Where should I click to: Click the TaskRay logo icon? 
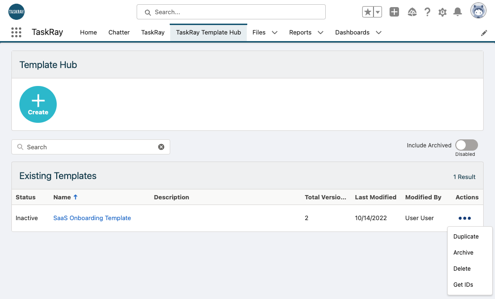pyautogui.click(x=17, y=12)
